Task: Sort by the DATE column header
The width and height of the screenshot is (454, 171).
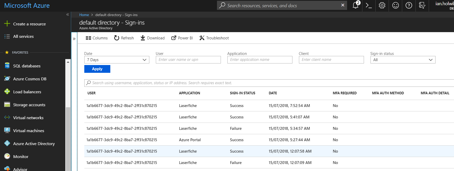Action: point(273,93)
